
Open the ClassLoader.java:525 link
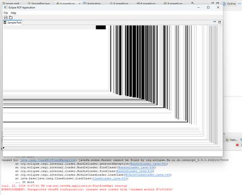(110, 178)
